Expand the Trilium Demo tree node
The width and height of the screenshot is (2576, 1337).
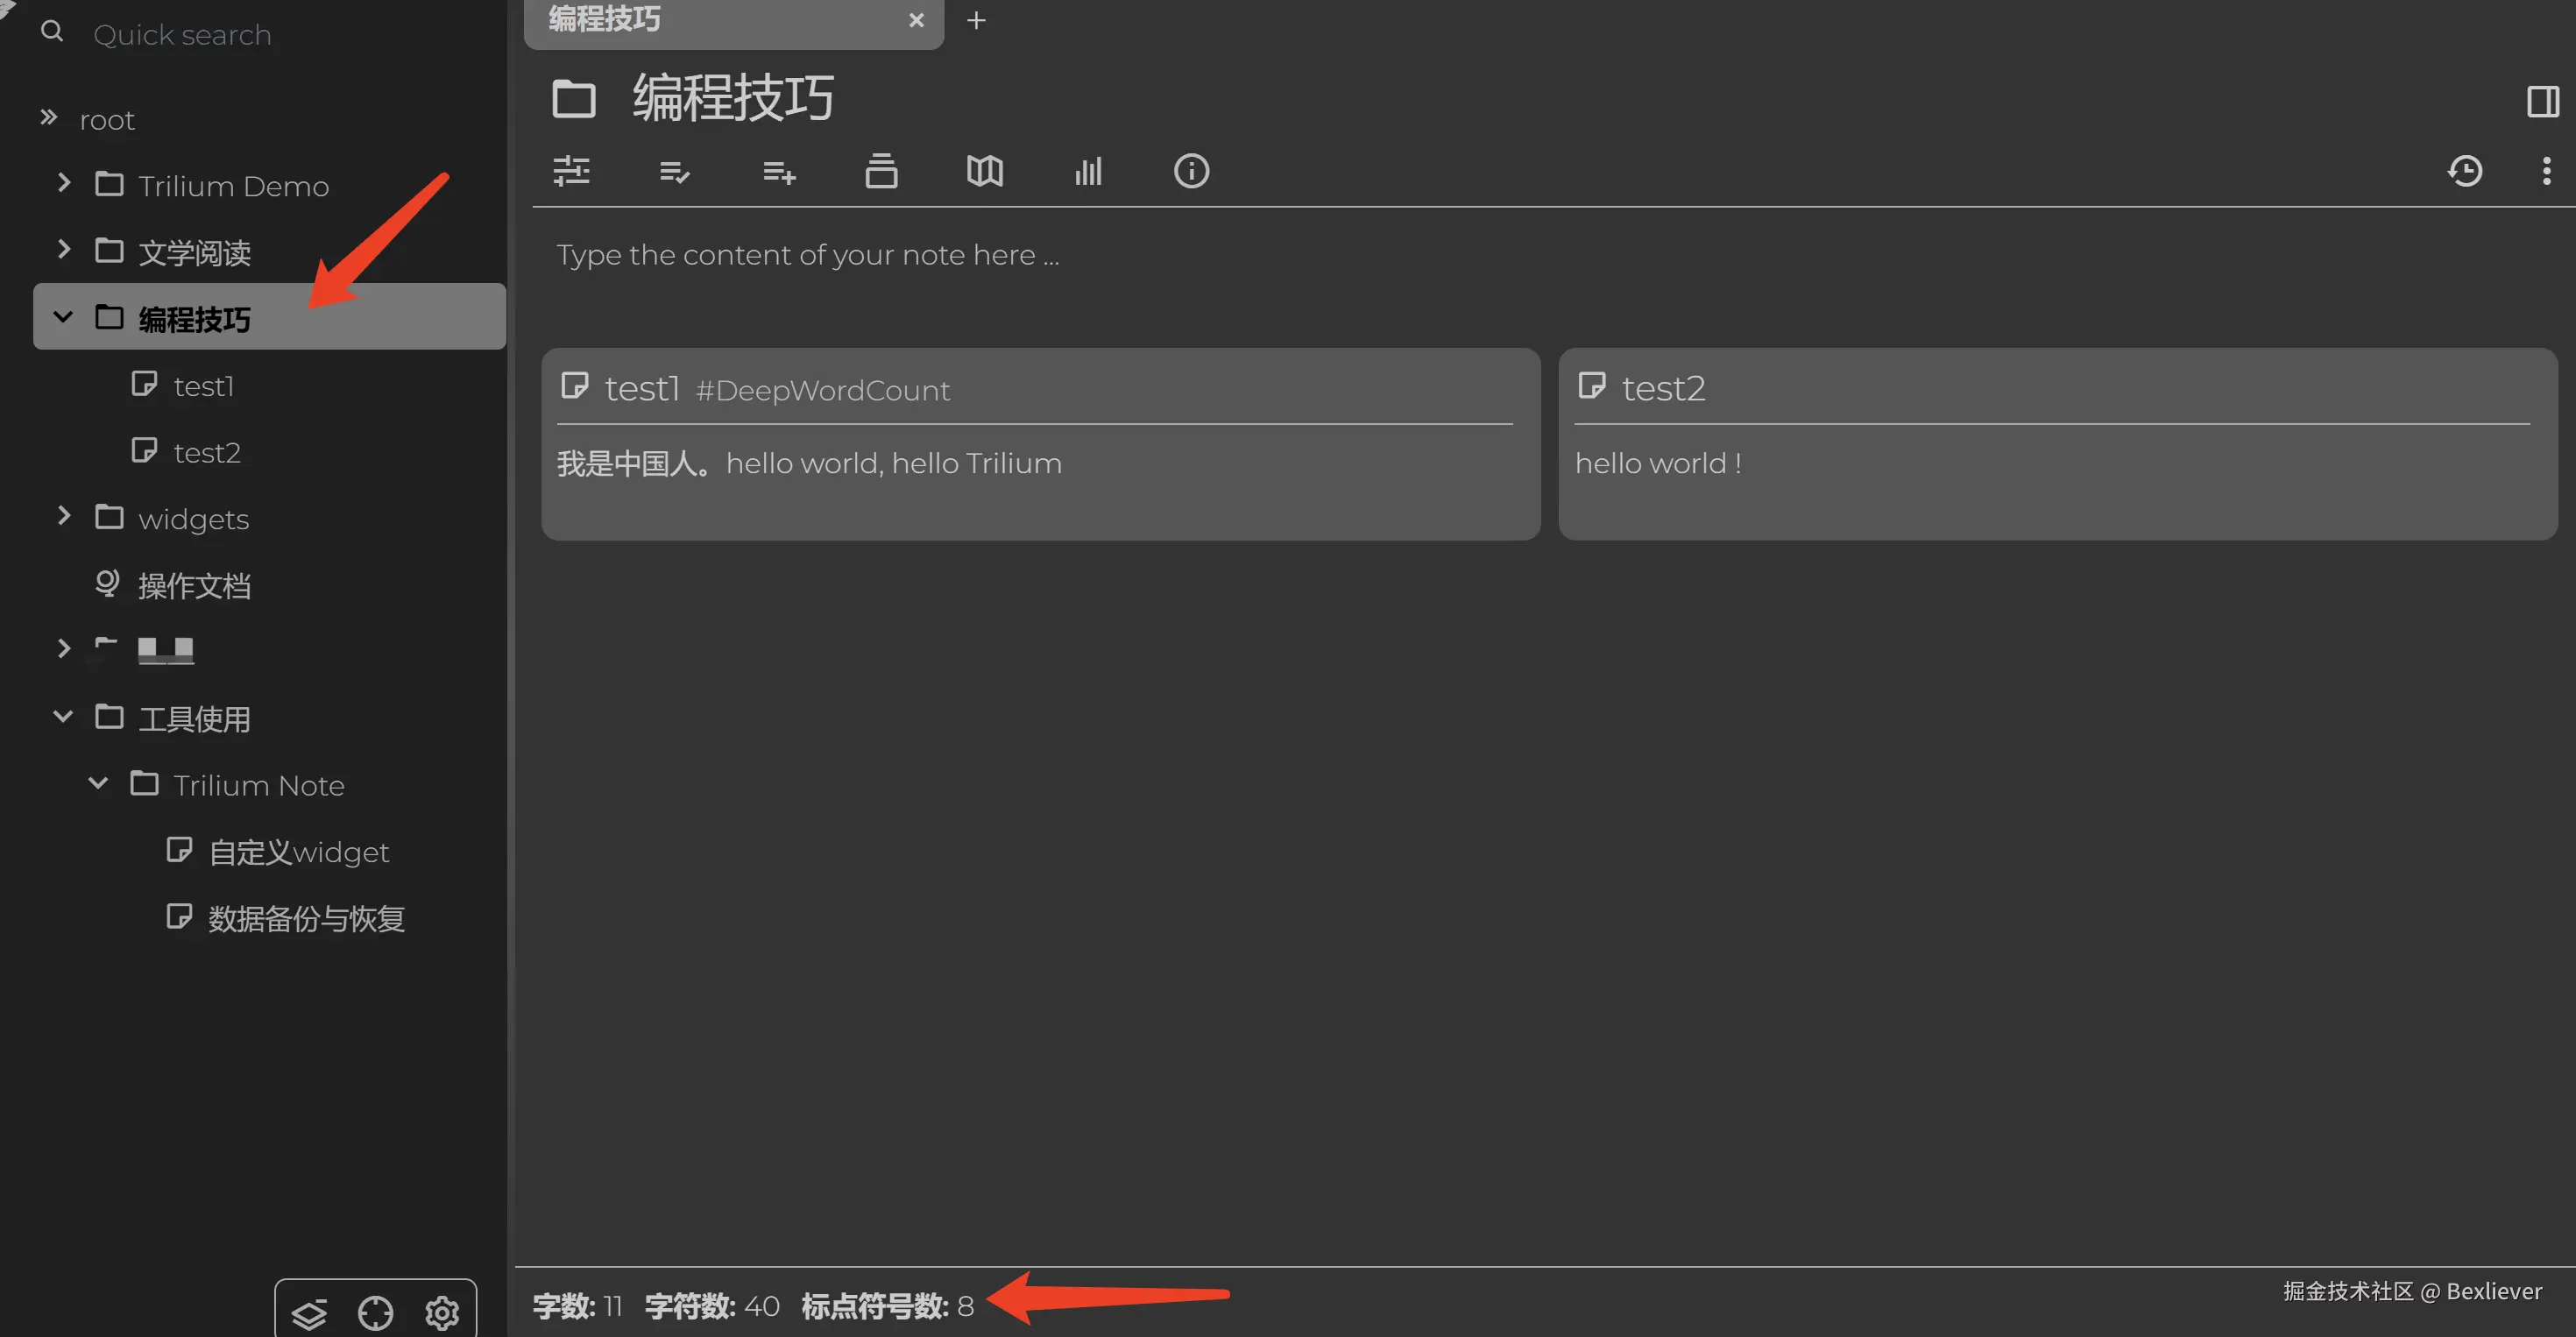coord(64,184)
